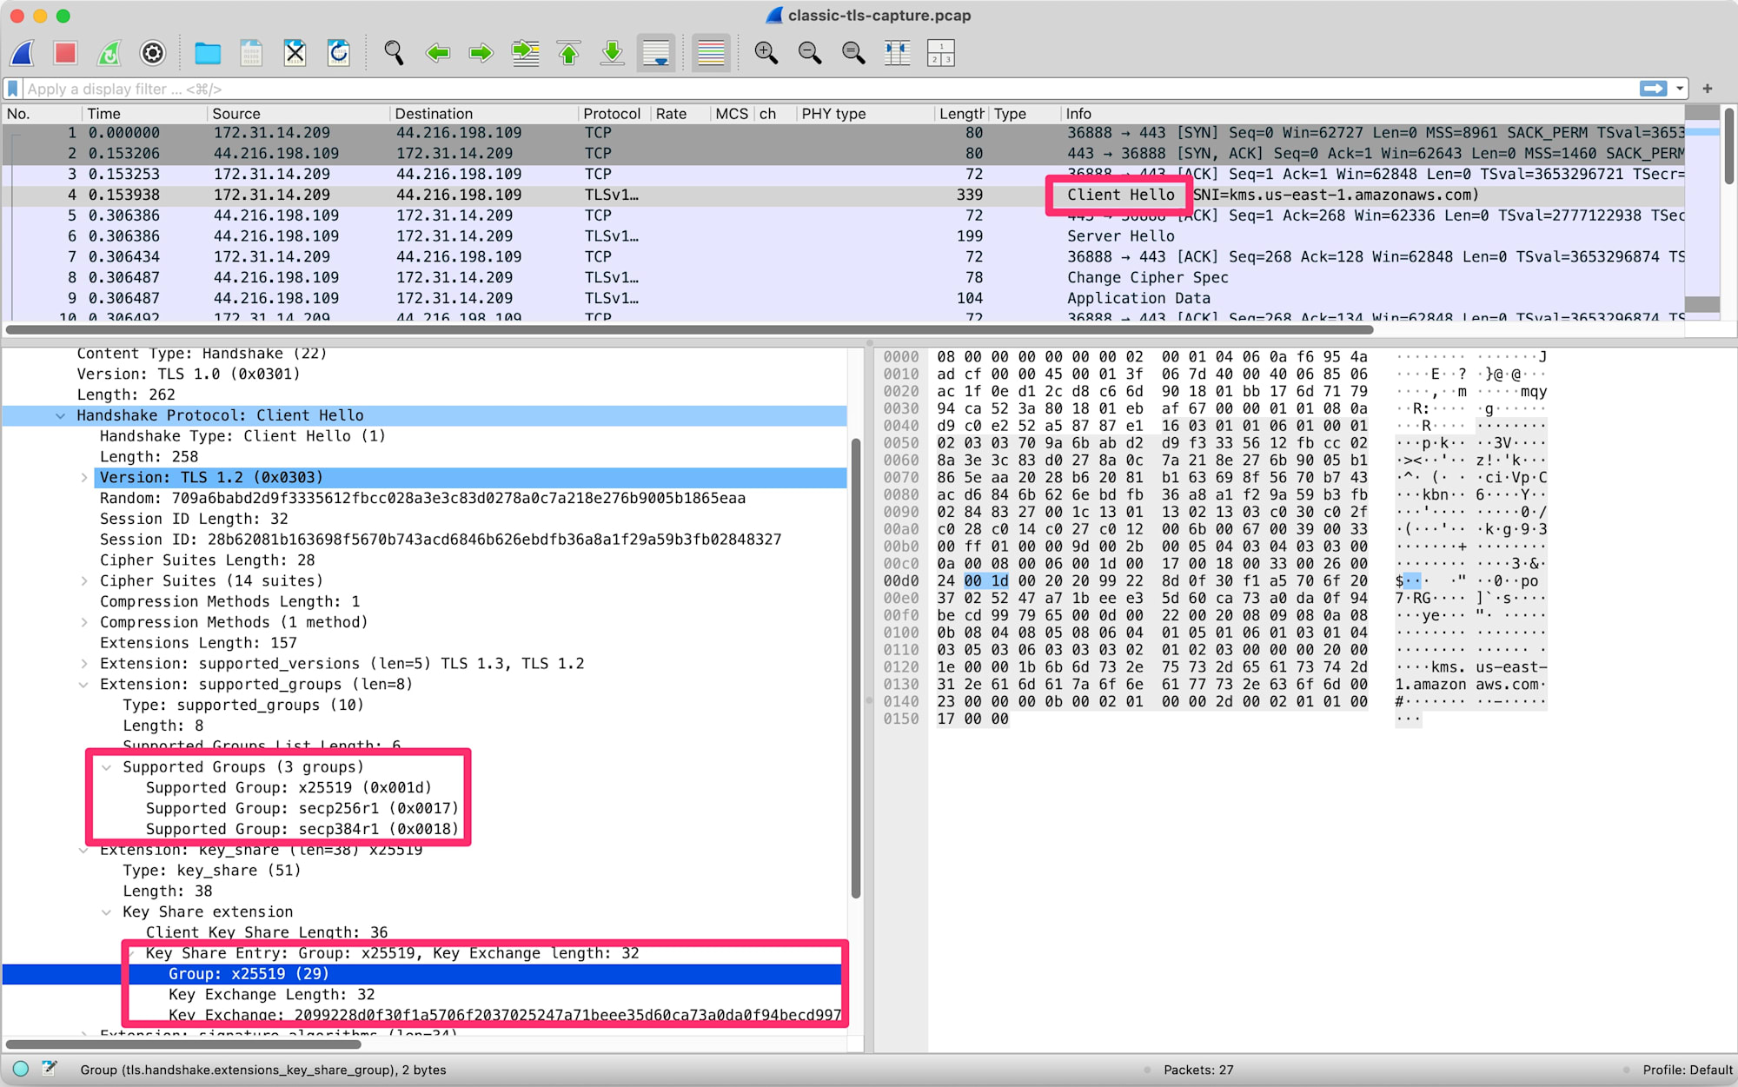
Task: Collapse Supported Groups (3 groups) node
Action: pos(106,767)
